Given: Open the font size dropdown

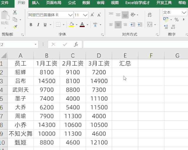Looking at the screenshot, I should pyautogui.click(x=85, y=15).
